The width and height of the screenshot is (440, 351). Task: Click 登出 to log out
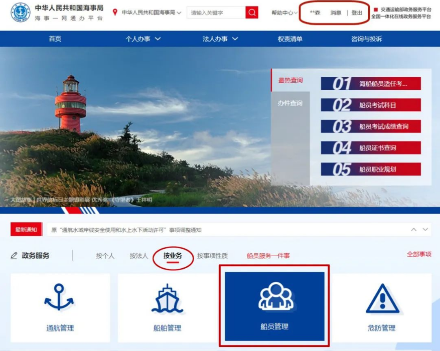(356, 13)
